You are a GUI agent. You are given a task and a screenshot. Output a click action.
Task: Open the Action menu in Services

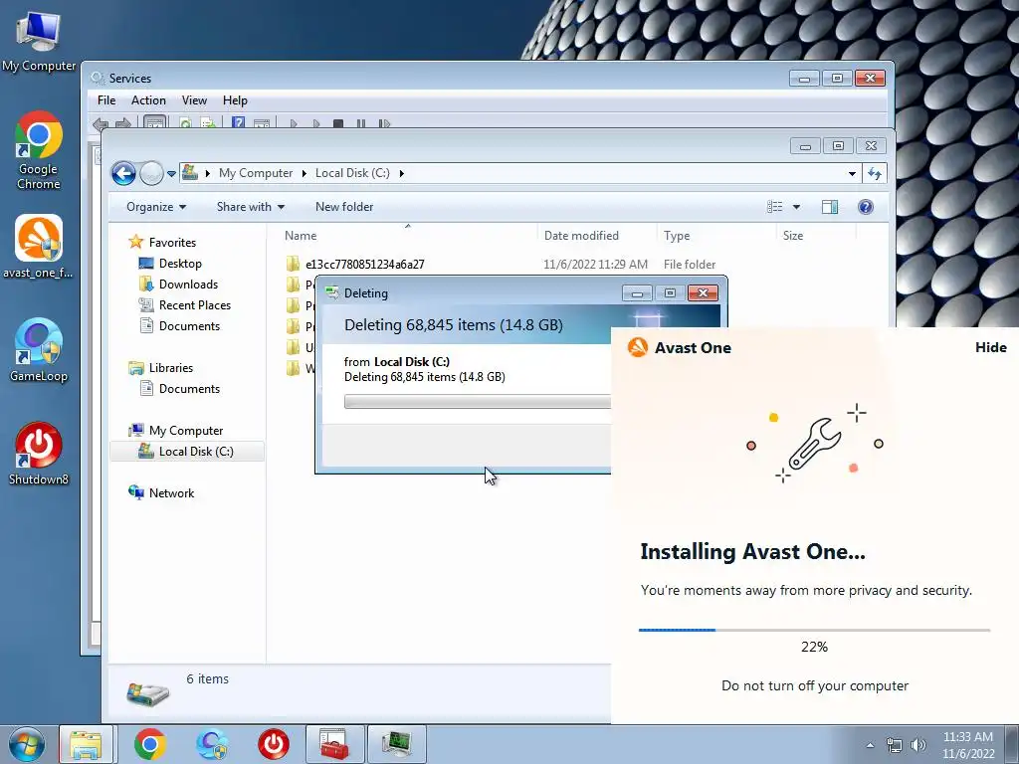148,100
